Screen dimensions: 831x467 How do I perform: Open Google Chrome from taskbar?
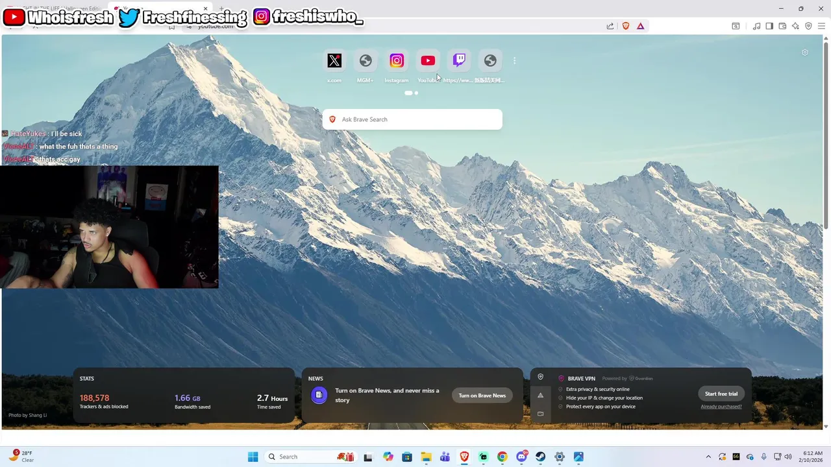pyautogui.click(x=502, y=457)
